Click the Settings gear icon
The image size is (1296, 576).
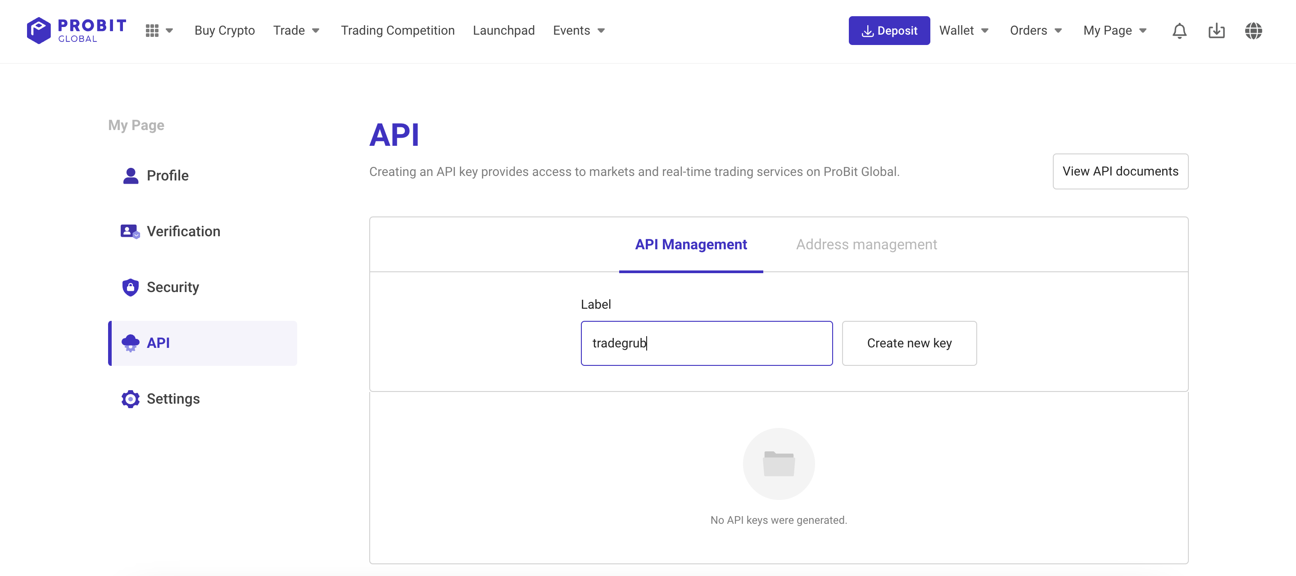[130, 399]
